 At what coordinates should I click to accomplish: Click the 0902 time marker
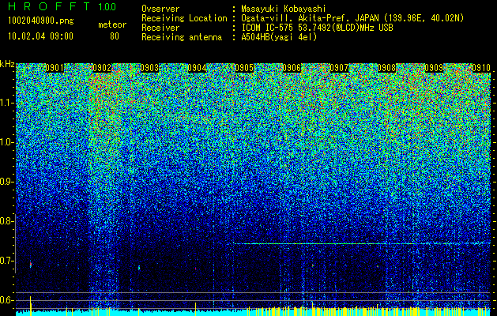pyautogui.click(x=102, y=68)
